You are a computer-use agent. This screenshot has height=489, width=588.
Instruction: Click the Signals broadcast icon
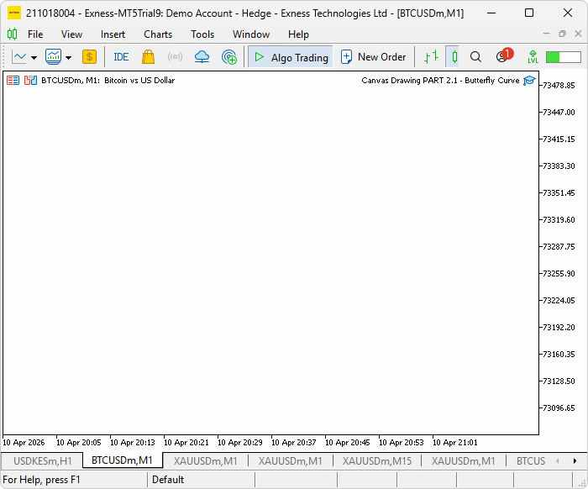[175, 57]
